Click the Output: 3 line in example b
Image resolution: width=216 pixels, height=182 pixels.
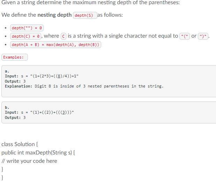tap(15, 117)
